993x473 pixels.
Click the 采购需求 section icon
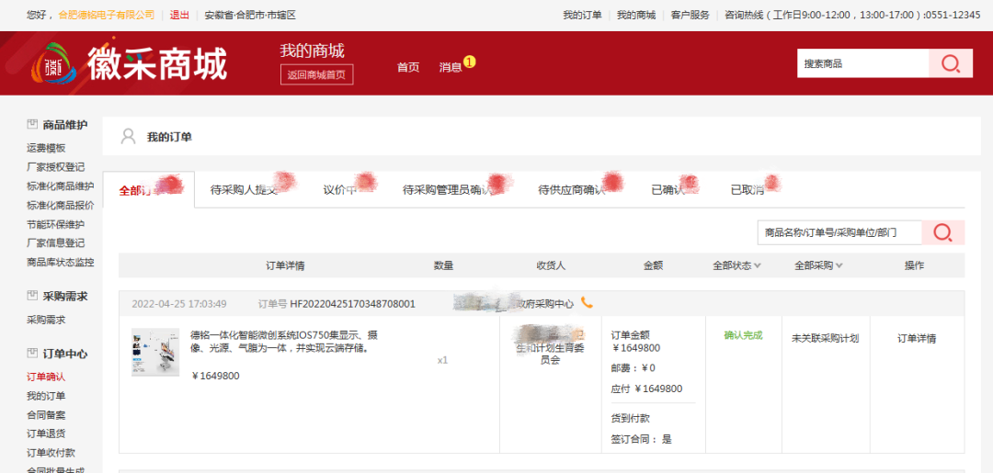tap(32, 297)
